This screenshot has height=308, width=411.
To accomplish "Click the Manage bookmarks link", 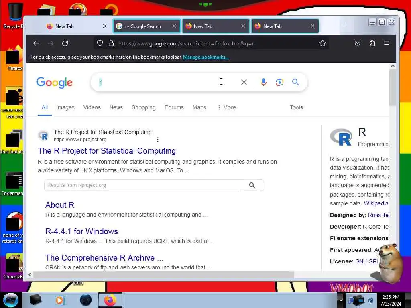I will (206, 57).
